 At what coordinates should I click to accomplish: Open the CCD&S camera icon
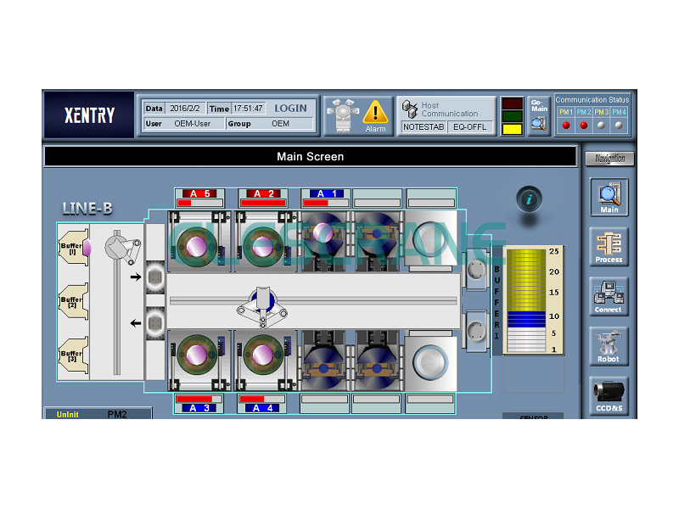pyautogui.click(x=609, y=395)
